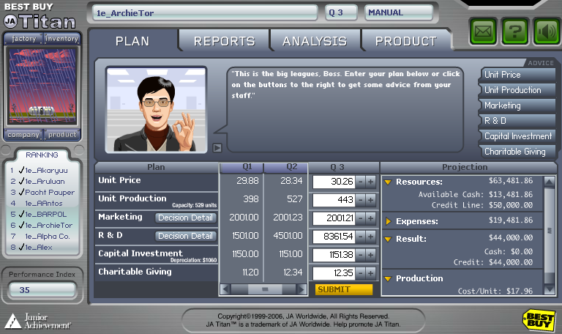Get Capital Investment advice
The height and width of the screenshot is (334, 562).
click(x=518, y=136)
